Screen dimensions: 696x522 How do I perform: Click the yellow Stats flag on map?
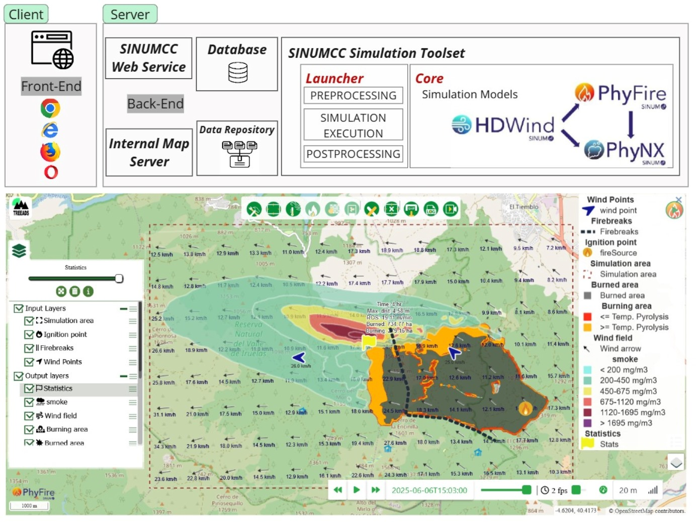[x=369, y=342]
